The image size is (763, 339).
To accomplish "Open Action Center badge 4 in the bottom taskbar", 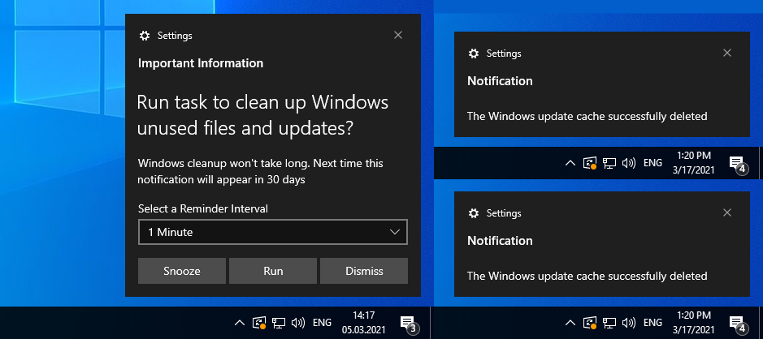I will 739,324.
